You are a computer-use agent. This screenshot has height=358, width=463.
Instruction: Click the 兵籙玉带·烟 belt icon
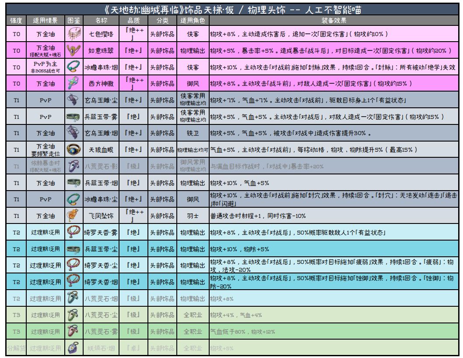coord(74,183)
